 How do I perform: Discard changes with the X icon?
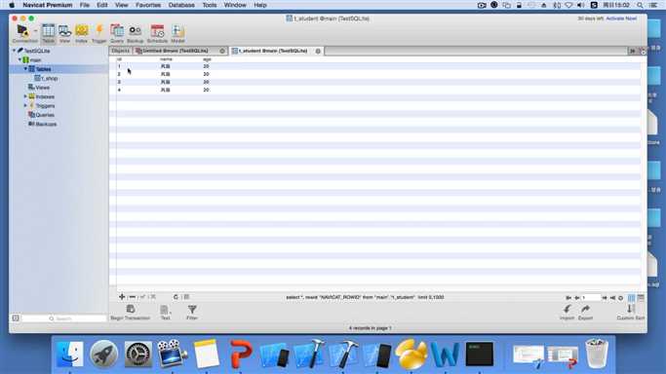pyautogui.click(x=152, y=297)
